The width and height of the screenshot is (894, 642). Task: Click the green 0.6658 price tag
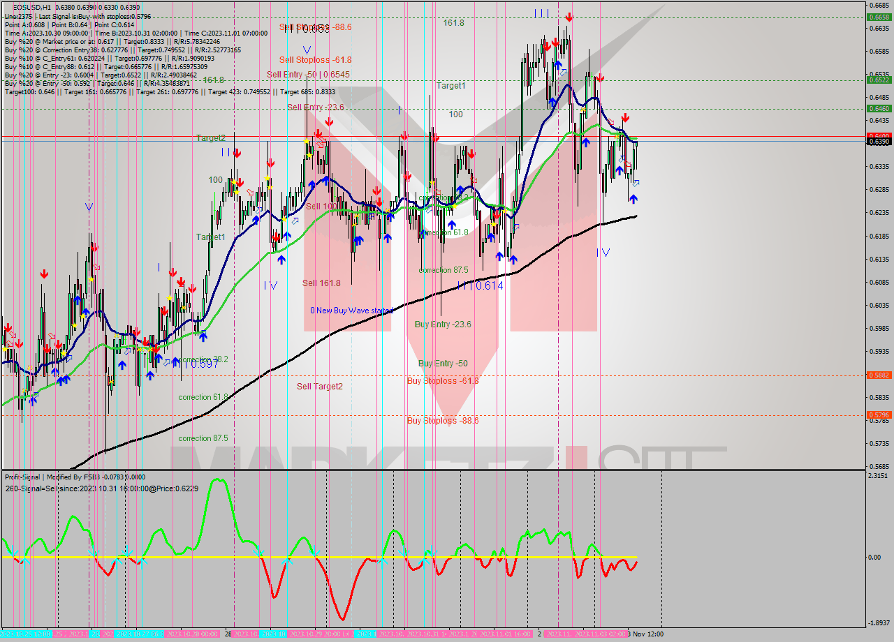click(x=878, y=17)
